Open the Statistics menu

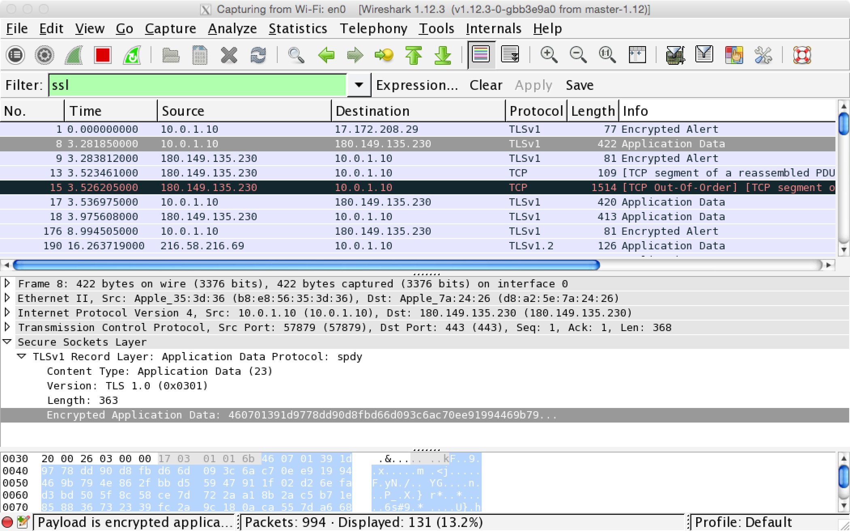click(297, 28)
